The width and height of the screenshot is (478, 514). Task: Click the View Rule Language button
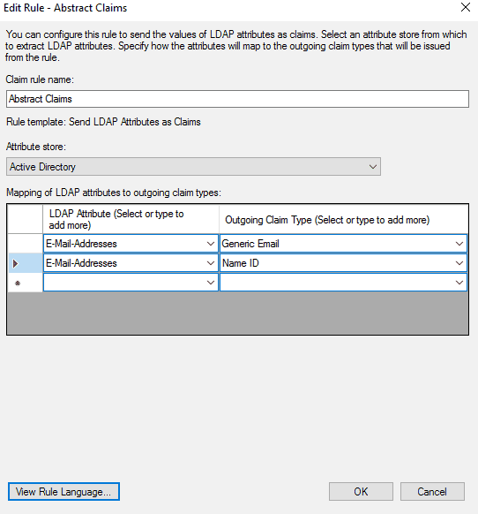63,491
